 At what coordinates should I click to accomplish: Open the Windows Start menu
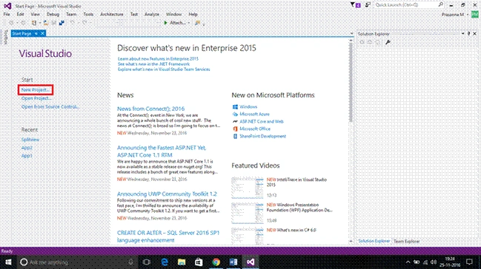[8, 262]
